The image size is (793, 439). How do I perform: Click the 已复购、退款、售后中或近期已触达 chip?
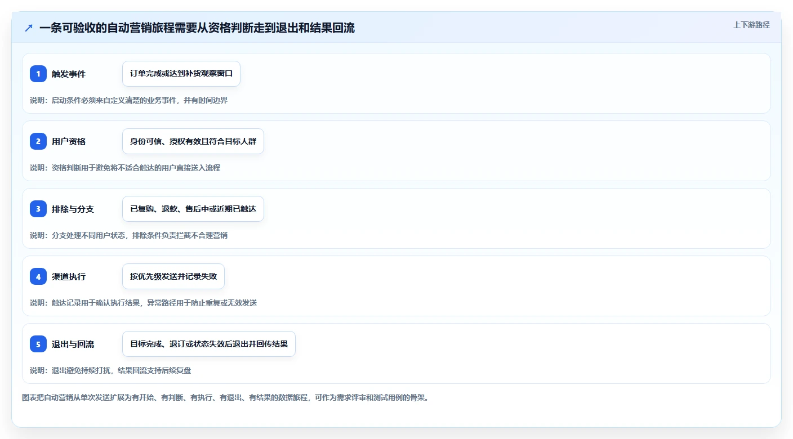193,209
